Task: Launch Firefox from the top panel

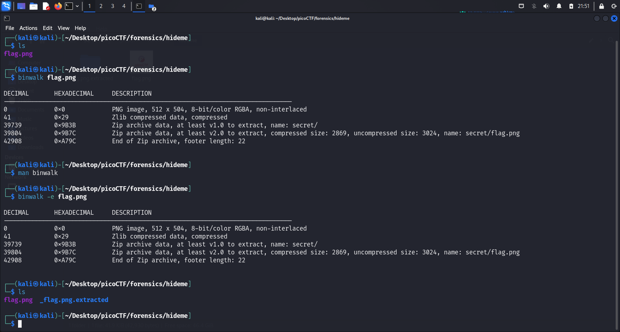Action: tap(58, 6)
